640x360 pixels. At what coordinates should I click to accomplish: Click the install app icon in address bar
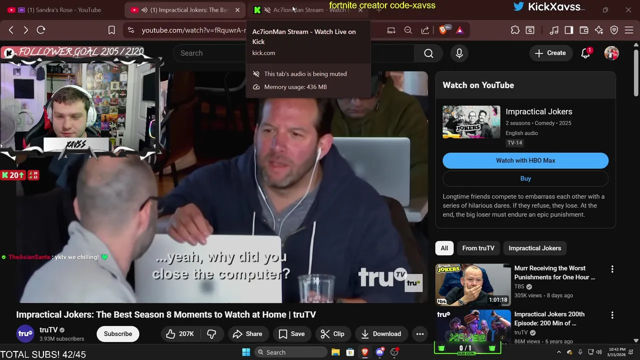click(x=391, y=30)
